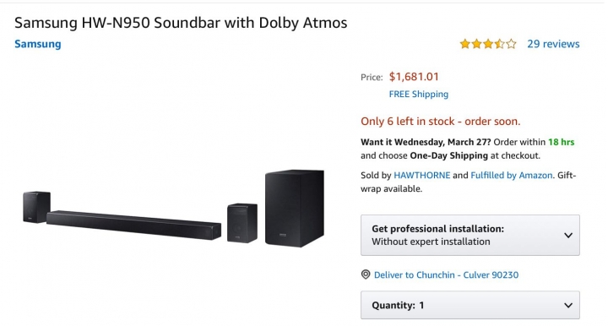Click the subwoofer in the product image
608x326 pixels.
[x=295, y=208]
